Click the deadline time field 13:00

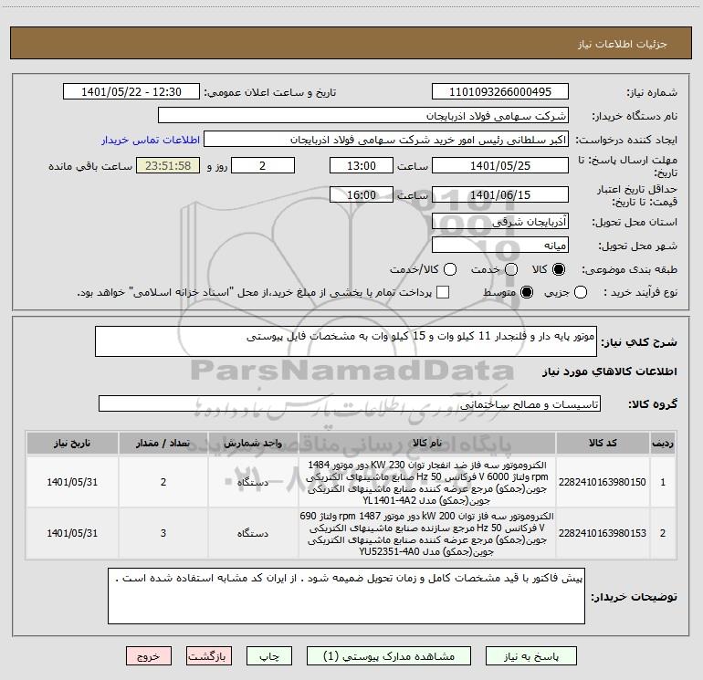point(362,165)
